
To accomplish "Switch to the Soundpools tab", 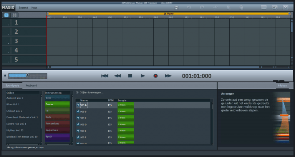I will (12, 85).
